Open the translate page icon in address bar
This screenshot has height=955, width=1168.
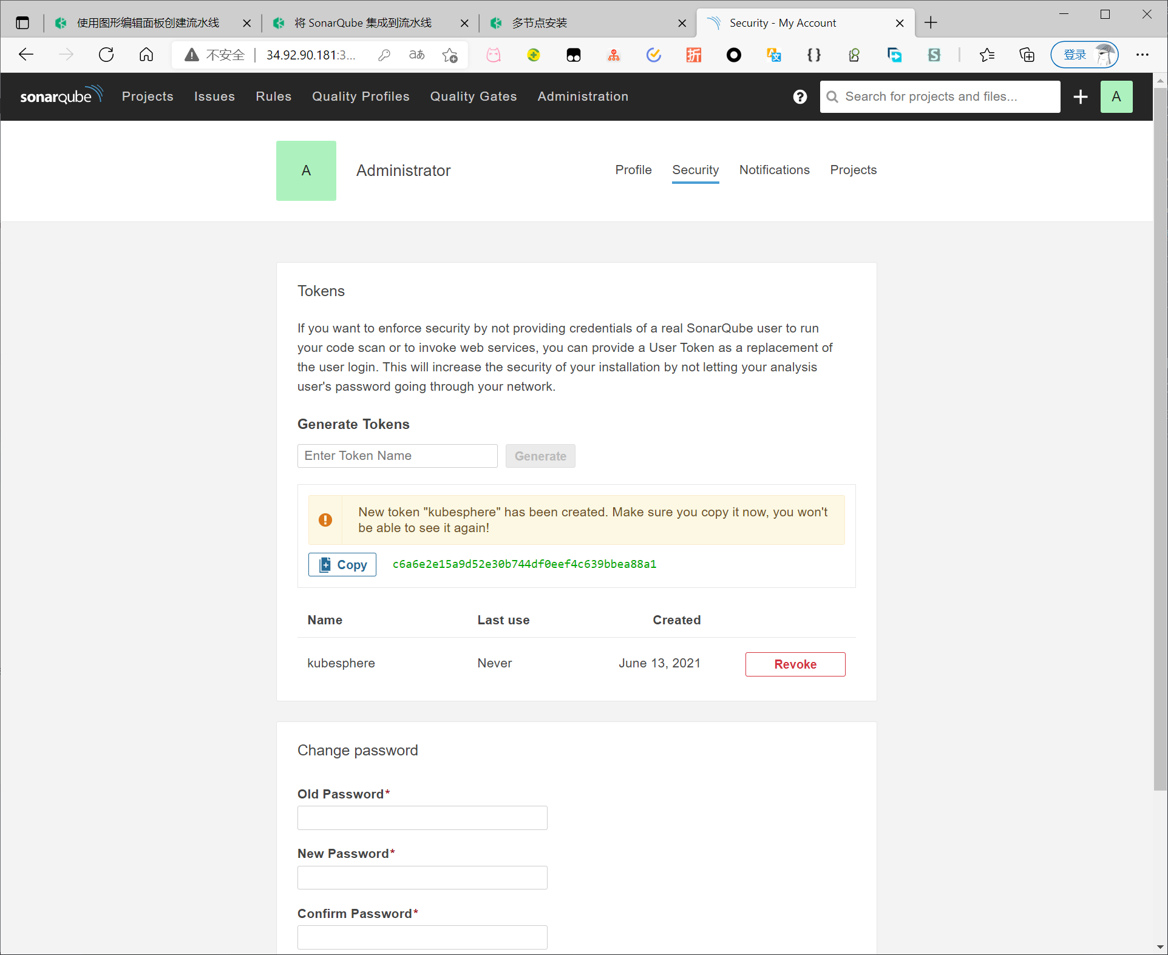pos(417,55)
